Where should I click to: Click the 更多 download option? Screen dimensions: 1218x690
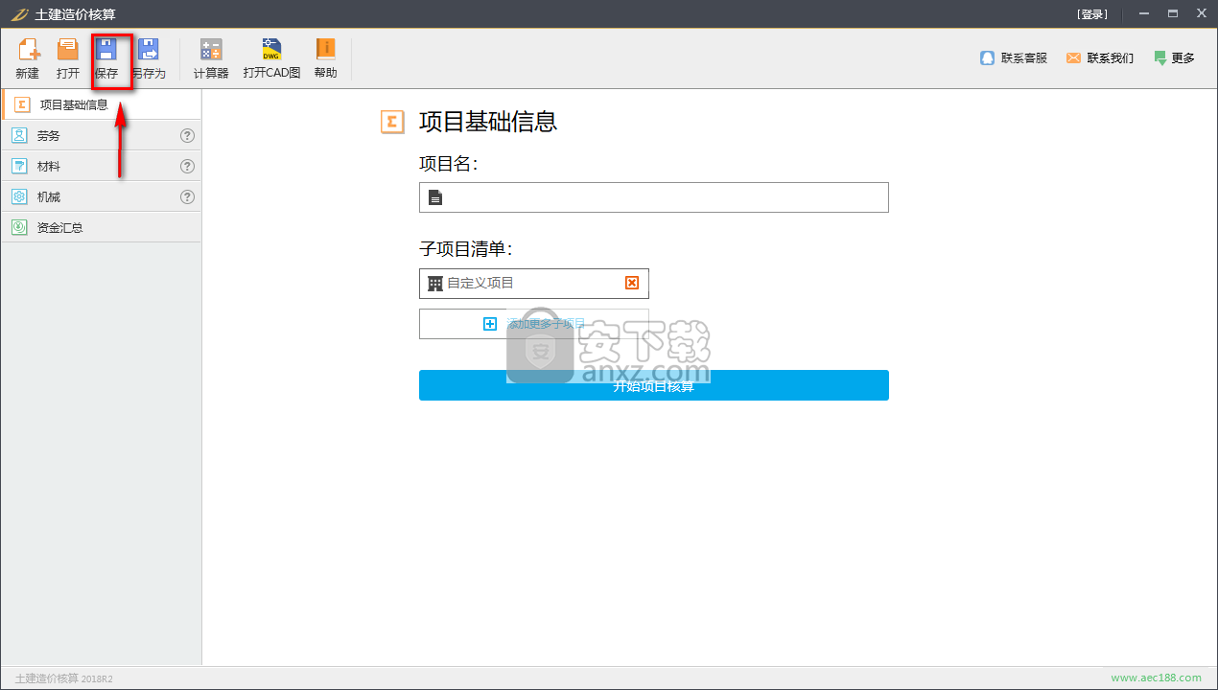click(x=1174, y=58)
